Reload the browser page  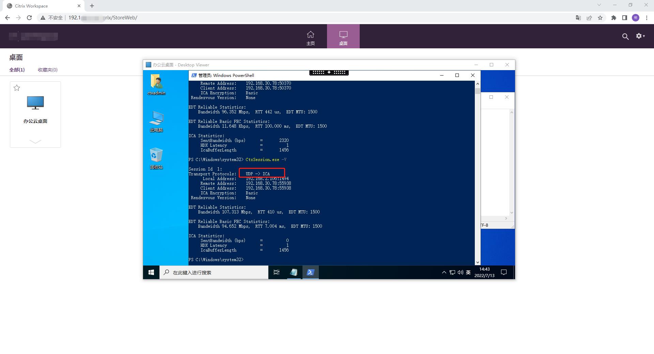tap(29, 18)
